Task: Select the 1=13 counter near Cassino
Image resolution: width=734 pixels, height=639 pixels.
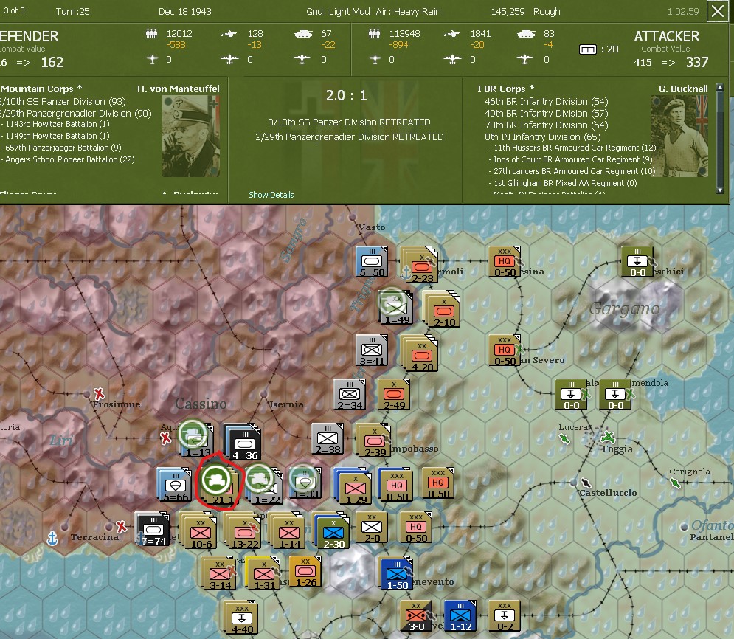Action: pyautogui.click(x=197, y=440)
